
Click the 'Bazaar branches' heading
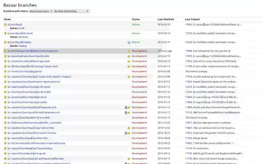click(x=20, y=5)
